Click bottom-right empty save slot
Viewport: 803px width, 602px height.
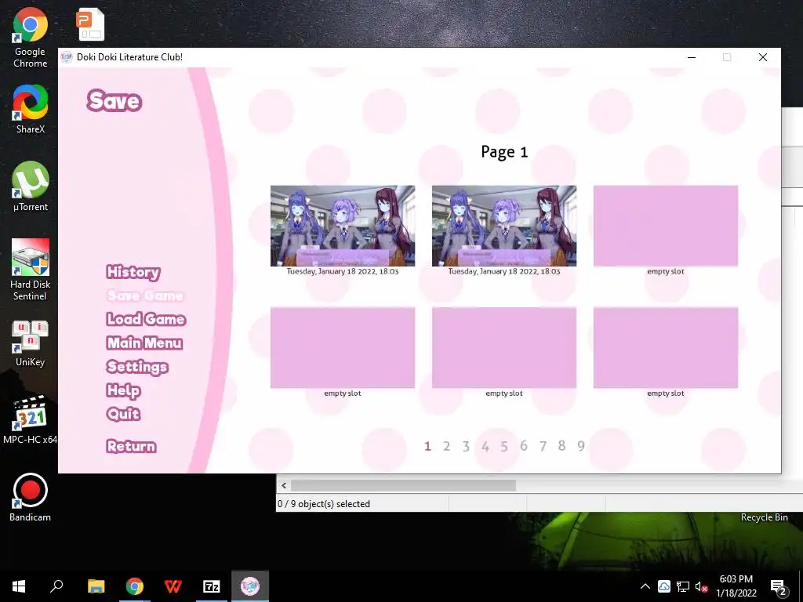(x=666, y=347)
